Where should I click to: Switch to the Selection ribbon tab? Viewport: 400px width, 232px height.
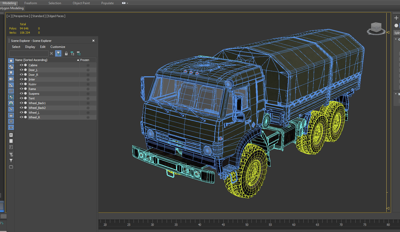(x=55, y=3)
